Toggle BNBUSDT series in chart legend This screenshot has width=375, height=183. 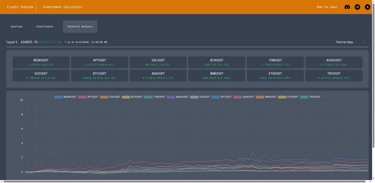coord(266,97)
